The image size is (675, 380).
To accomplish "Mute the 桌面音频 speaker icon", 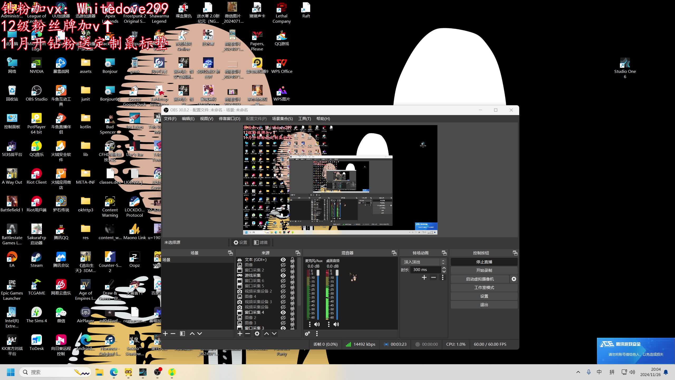I will pyautogui.click(x=336, y=324).
